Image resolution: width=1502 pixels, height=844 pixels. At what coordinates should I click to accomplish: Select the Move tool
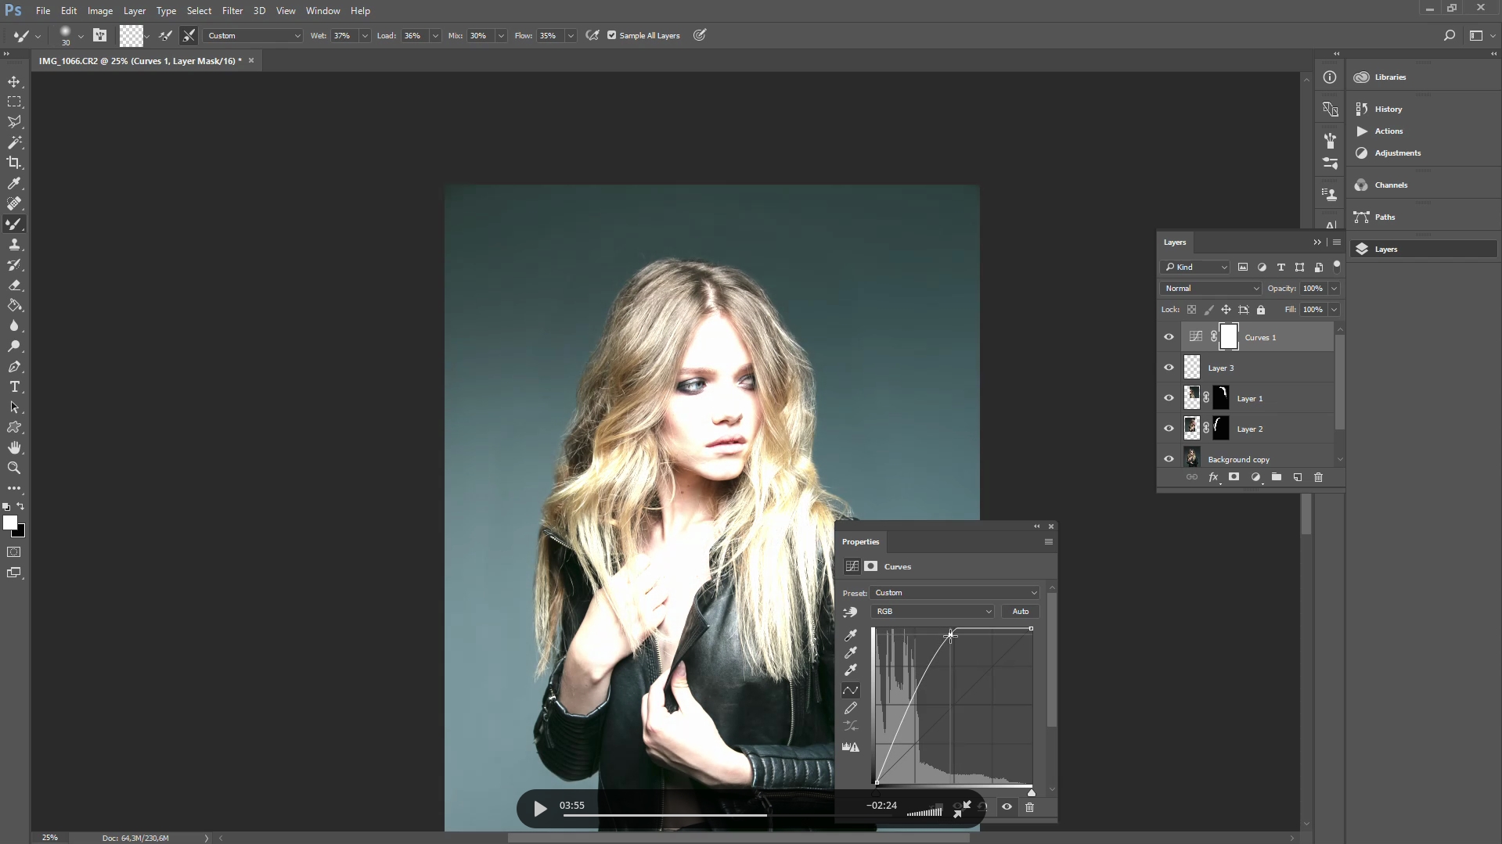[x=14, y=81]
